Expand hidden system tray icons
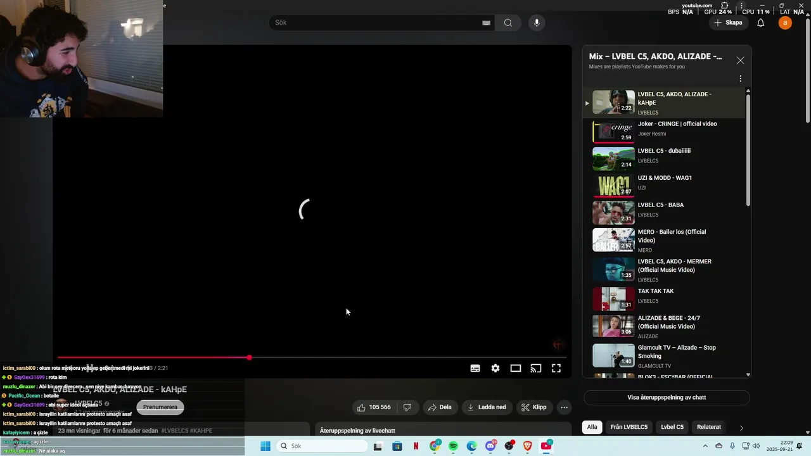Viewport: 811px width, 456px height. click(705, 446)
